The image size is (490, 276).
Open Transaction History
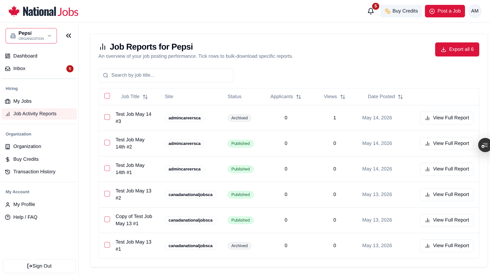pyautogui.click(x=39, y=172)
